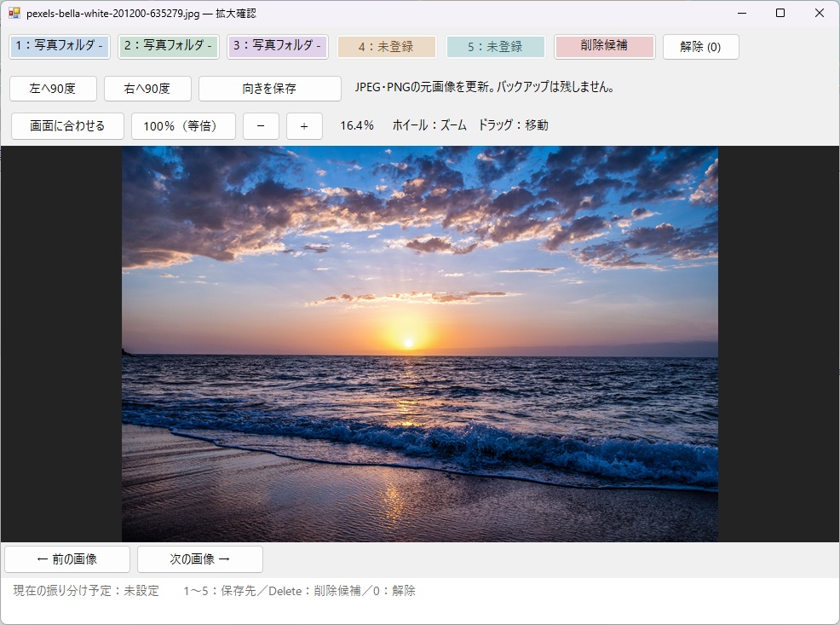The height and width of the screenshot is (625, 840).
Task: Fit image with 画面に合わせる
Action: pos(67,126)
